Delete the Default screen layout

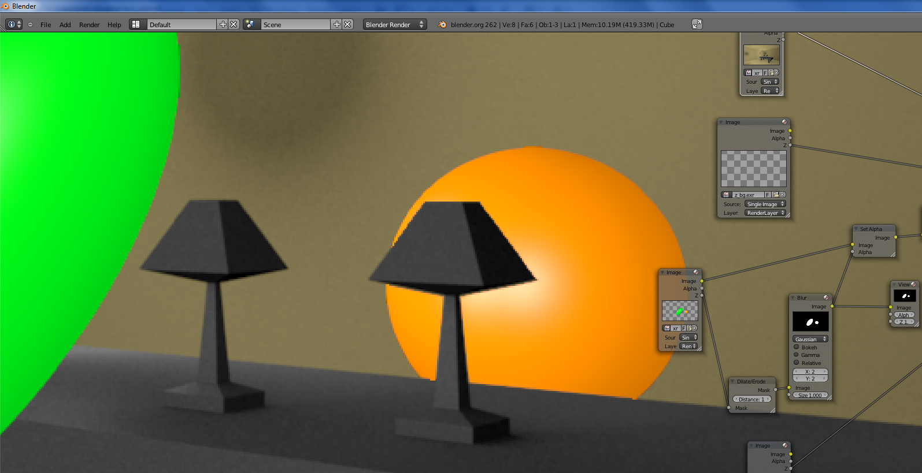[x=234, y=24]
